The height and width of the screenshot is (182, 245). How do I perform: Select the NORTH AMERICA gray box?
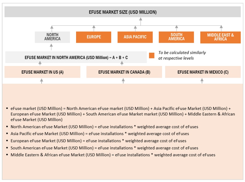[52, 37]
